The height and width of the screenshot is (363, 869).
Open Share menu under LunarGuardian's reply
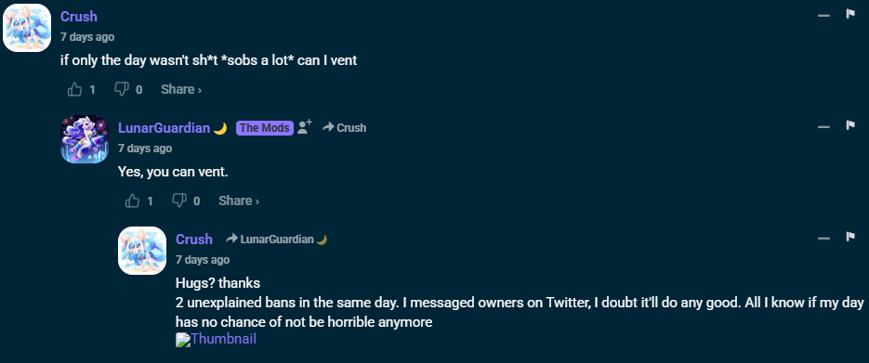(239, 201)
